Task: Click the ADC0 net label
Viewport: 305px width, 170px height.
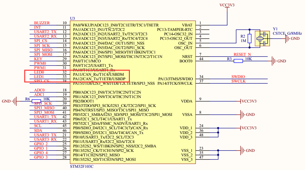Action: coord(40,90)
